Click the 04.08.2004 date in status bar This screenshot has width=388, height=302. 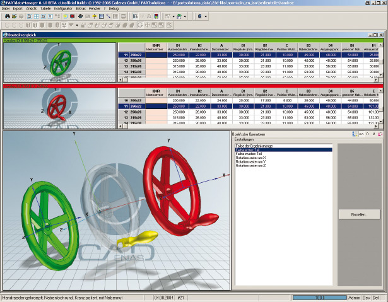click(163, 298)
